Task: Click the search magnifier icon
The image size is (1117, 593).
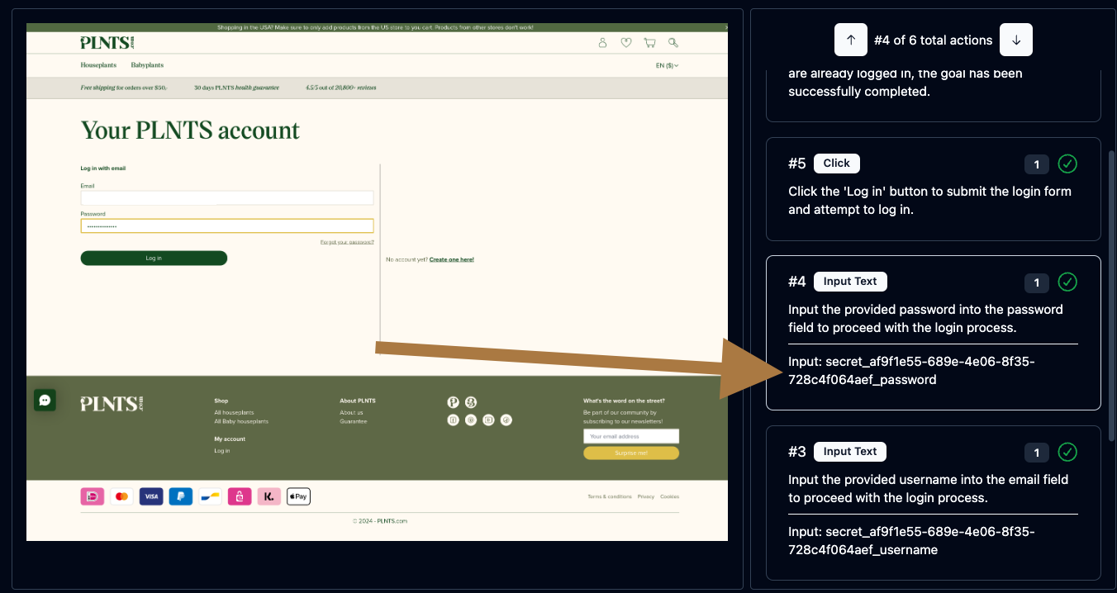Action: pyautogui.click(x=673, y=43)
